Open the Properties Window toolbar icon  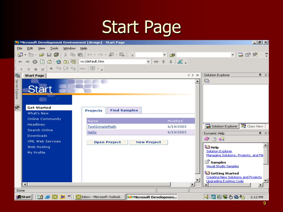coord(248,55)
